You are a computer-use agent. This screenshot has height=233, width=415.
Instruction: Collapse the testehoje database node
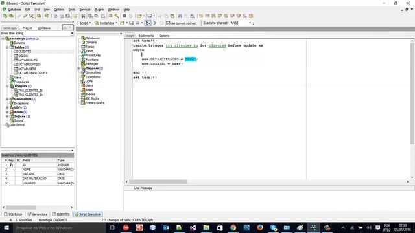pyautogui.click(x=3, y=39)
